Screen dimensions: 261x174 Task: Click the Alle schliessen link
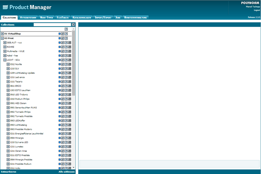[x=66, y=172]
